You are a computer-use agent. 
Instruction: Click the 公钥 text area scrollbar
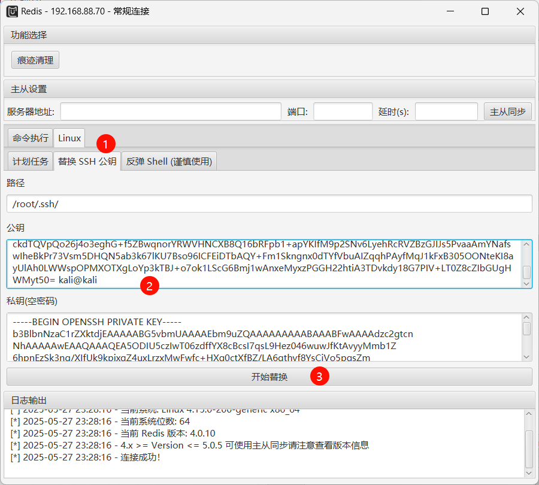pos(527,264)
